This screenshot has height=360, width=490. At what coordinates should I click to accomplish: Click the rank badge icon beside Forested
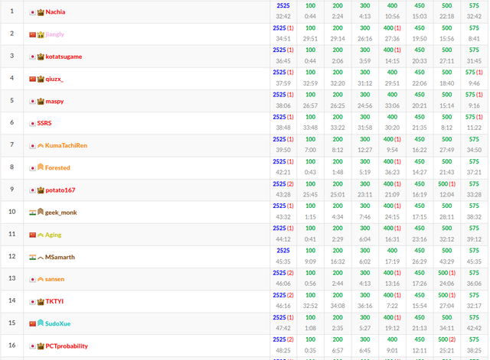(41, 167)
